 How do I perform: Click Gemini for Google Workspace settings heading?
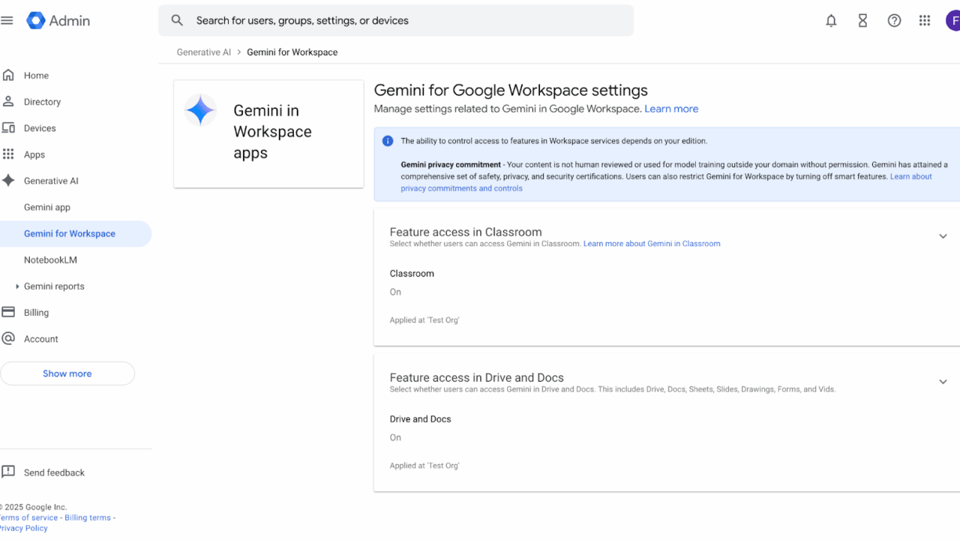click(x=511, y=90)
